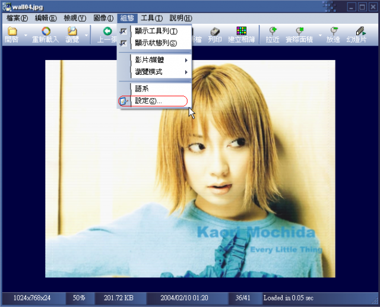Zoom in with the 拉近 icon

(273, 31)
